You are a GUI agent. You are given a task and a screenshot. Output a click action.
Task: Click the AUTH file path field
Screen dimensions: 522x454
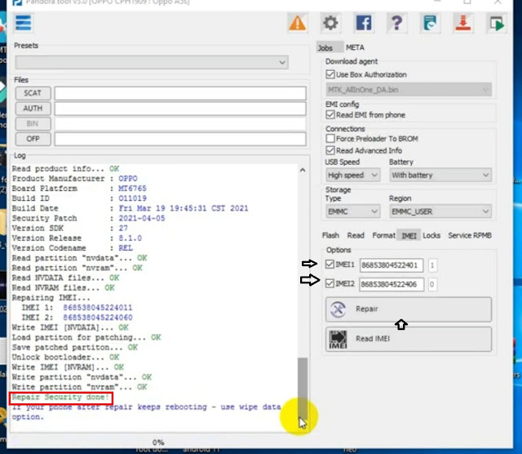pos(180,109)
